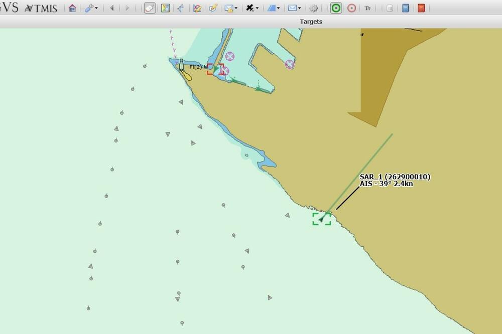This screenshot has height=334, width=502.
Task: Click the SAR_1 (262900010) label
Action: point(395,177)
